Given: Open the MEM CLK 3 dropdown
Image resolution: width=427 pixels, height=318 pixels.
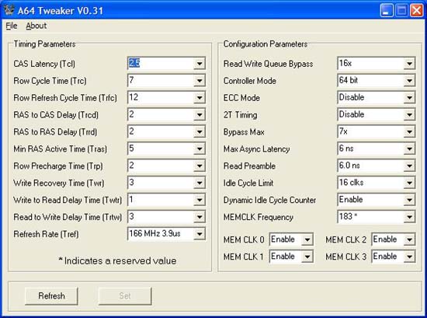Looking at the screenshot, I should tap(409, 257).
